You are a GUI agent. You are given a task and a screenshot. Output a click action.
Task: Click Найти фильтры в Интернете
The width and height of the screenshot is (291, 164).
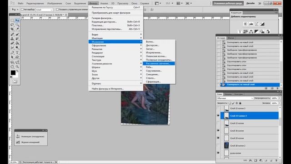[115, 89]
